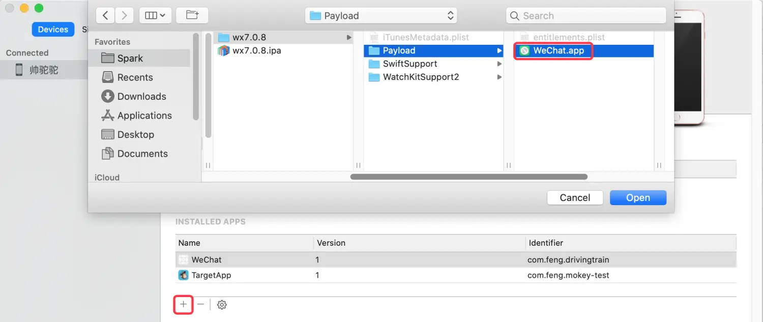Click the Favorites sidebar scrollbar

(x=196, y=76)
